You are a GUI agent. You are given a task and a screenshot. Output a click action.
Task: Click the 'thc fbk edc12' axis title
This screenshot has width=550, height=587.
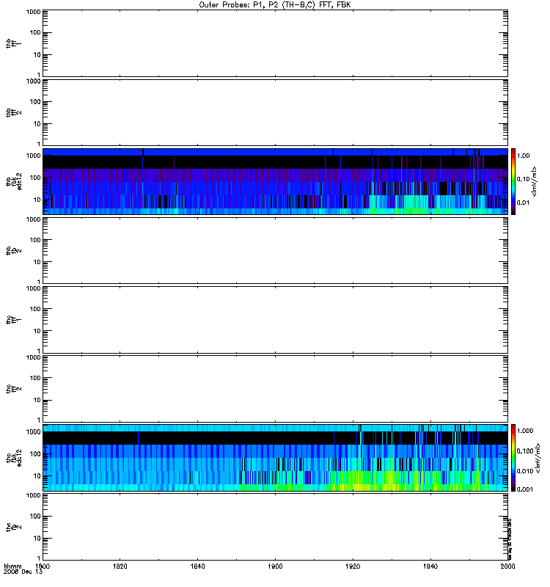13,458
